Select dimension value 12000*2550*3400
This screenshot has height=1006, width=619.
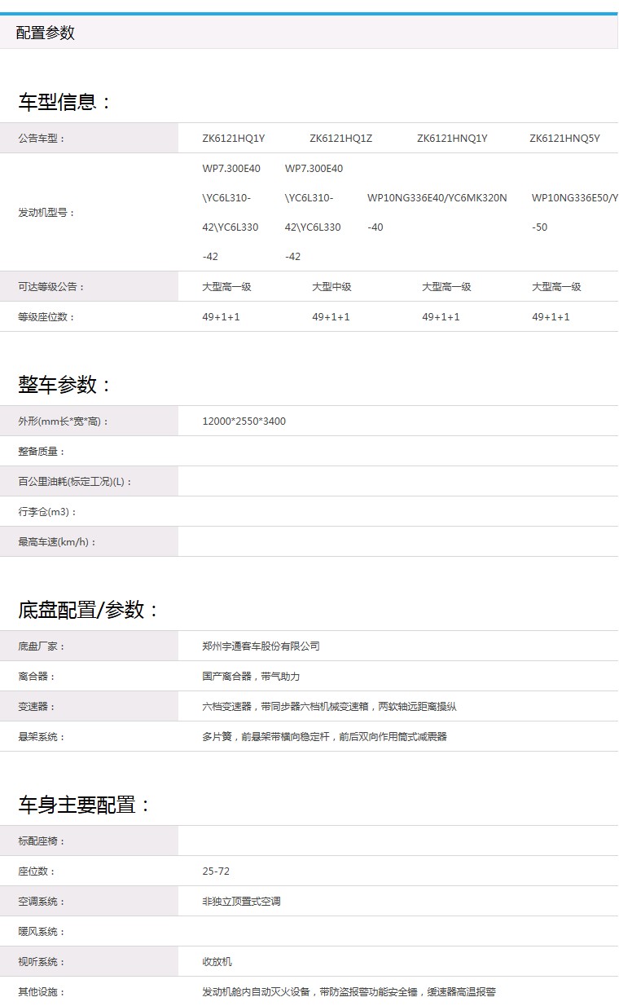click(244, 421)
